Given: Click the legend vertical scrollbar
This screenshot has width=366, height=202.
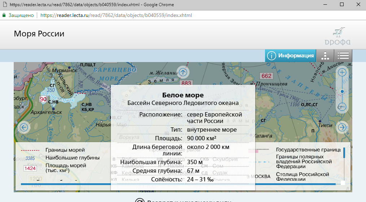Looking at the screenshot, I should point(344,153).
